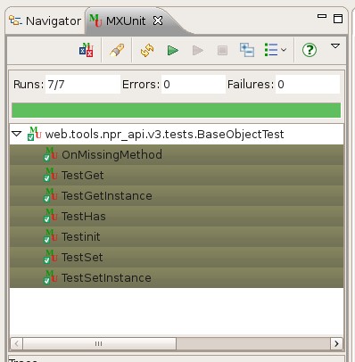Viewport: 355px width, 362px height.
Task: Select the TestGetInstance test row
Action: [x=177, y=196]
